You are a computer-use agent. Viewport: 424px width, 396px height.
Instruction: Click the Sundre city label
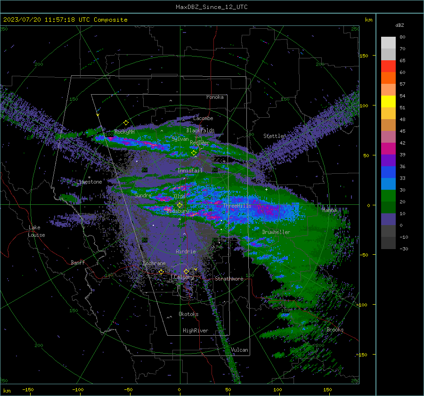point(143,195)
